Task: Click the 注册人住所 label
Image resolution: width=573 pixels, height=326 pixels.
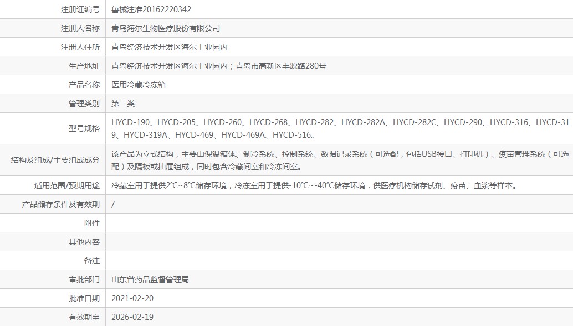Action: (80, 47)
